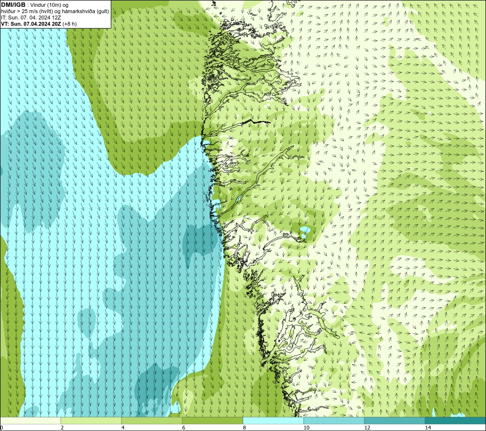
Task: Pick the light green 2–4 m/s scale swatch
Action: (91, 421)
